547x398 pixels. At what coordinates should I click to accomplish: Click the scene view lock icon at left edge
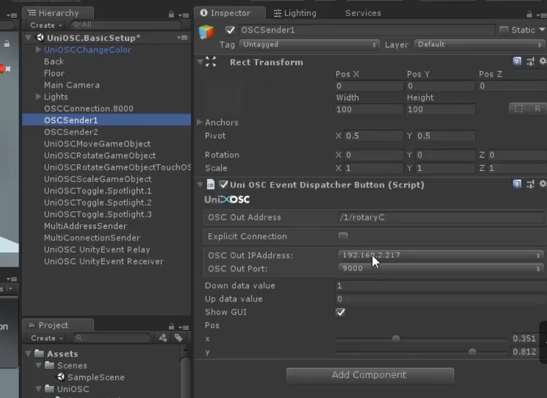click(7, 44)
